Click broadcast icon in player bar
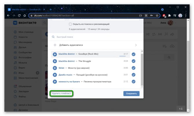 coord(160,34)
